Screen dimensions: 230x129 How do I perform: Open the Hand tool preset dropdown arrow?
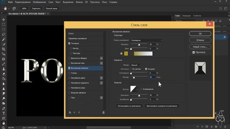tap(9, 9)
